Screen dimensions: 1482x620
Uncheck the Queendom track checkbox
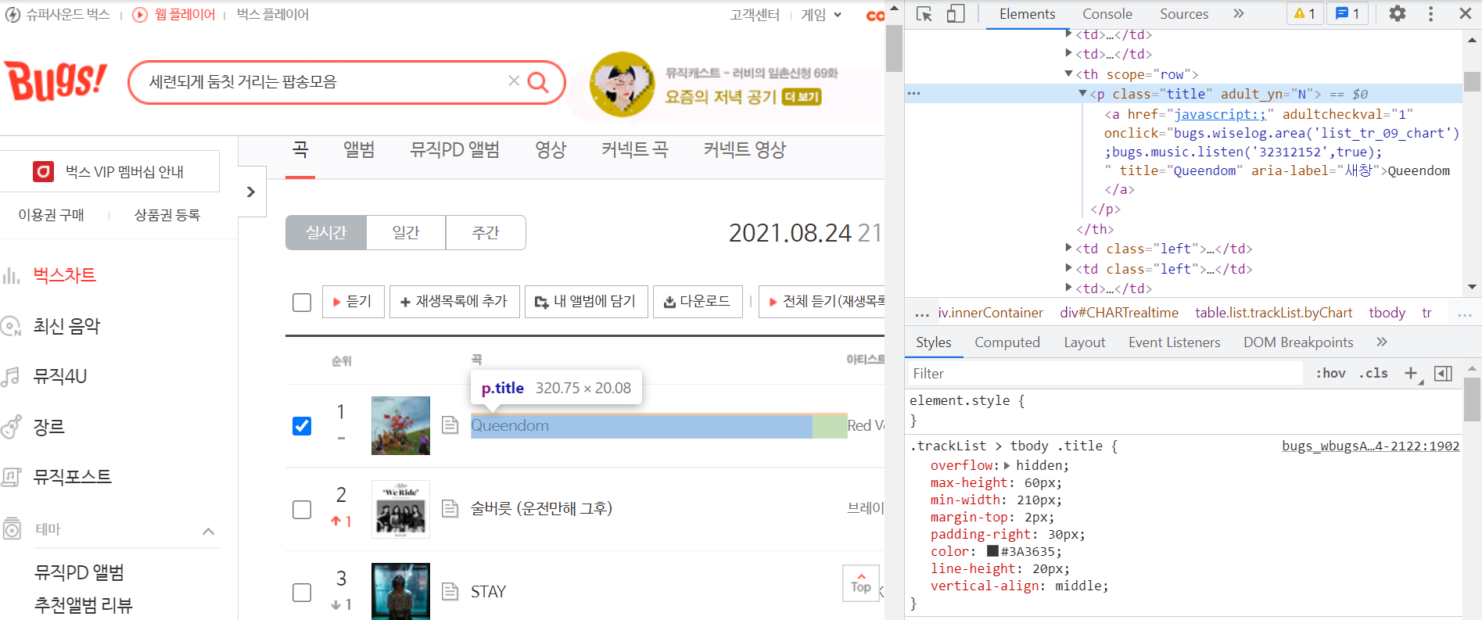click(302, 426)
